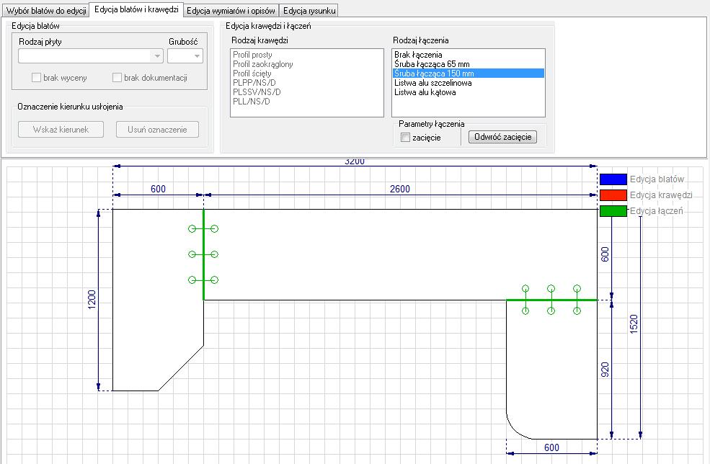The height and width of the screenshot is (464, 710).
Task: Click the 2600 dimension value
Action: click(400, 189)
